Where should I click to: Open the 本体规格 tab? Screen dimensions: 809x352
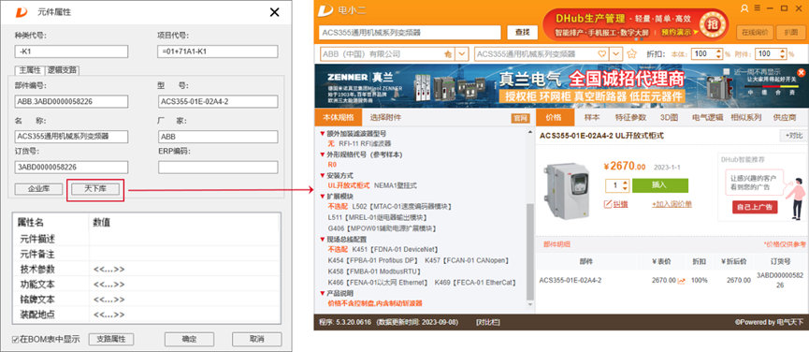coord(339,117)
